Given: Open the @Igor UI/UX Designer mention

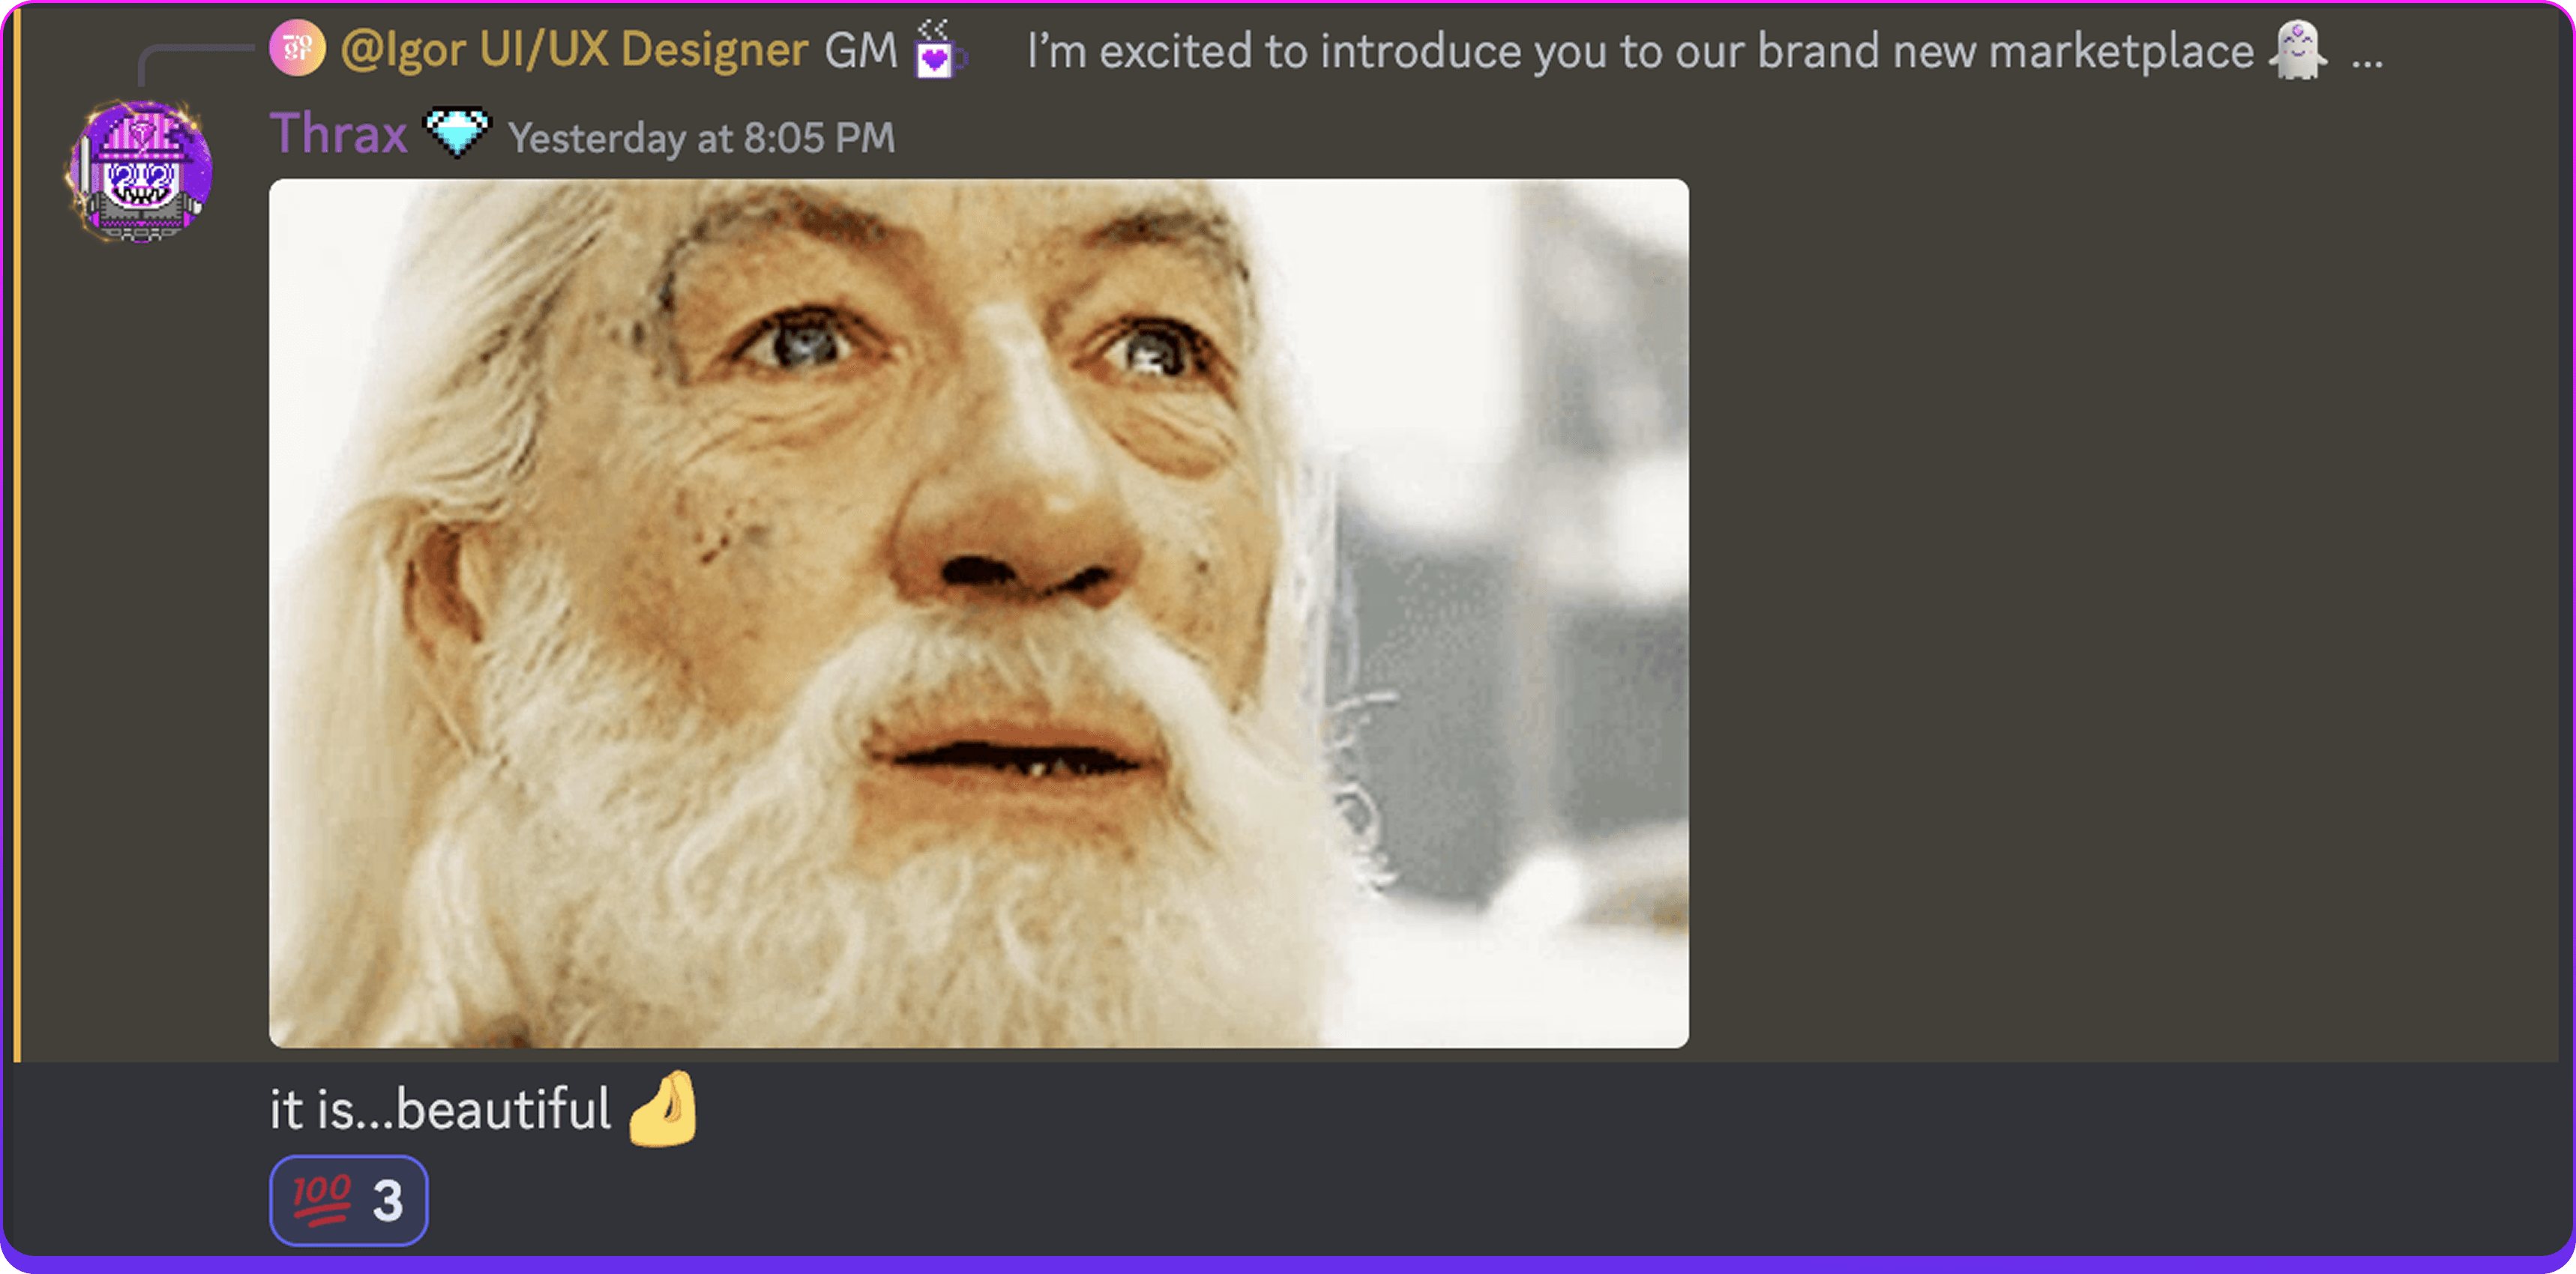Looking at the screenshot, I should coord(574,49).
